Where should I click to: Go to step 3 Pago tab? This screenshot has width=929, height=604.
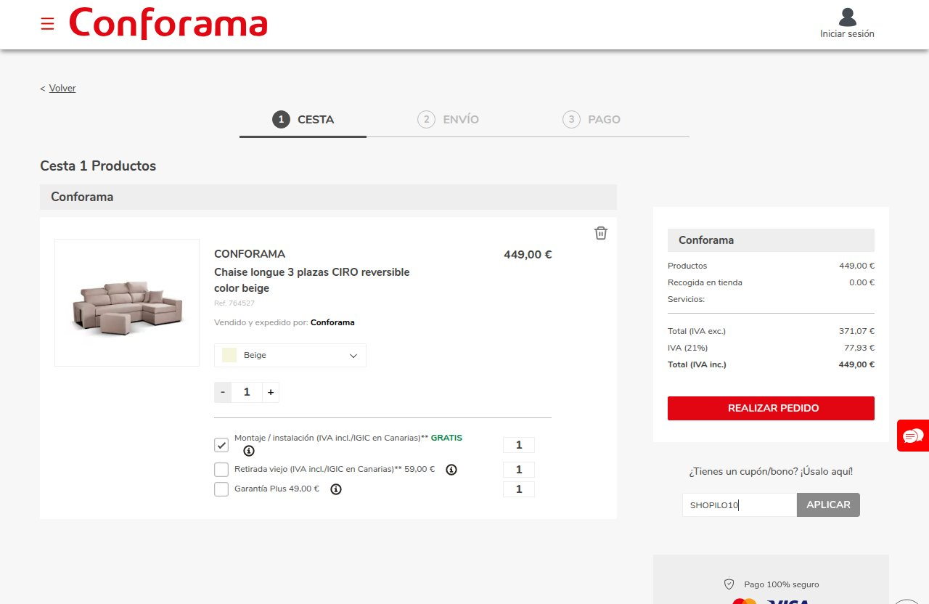pyautogui.click(x=592, y=120)
